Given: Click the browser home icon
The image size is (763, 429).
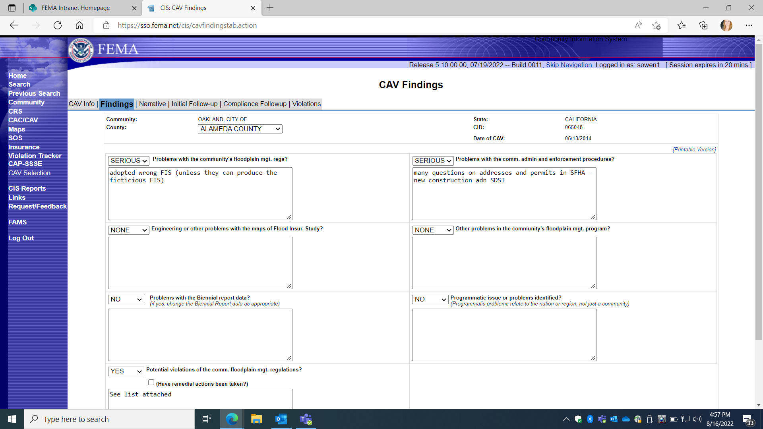Looking at the screenshot, I should click(x=79, y=25).
